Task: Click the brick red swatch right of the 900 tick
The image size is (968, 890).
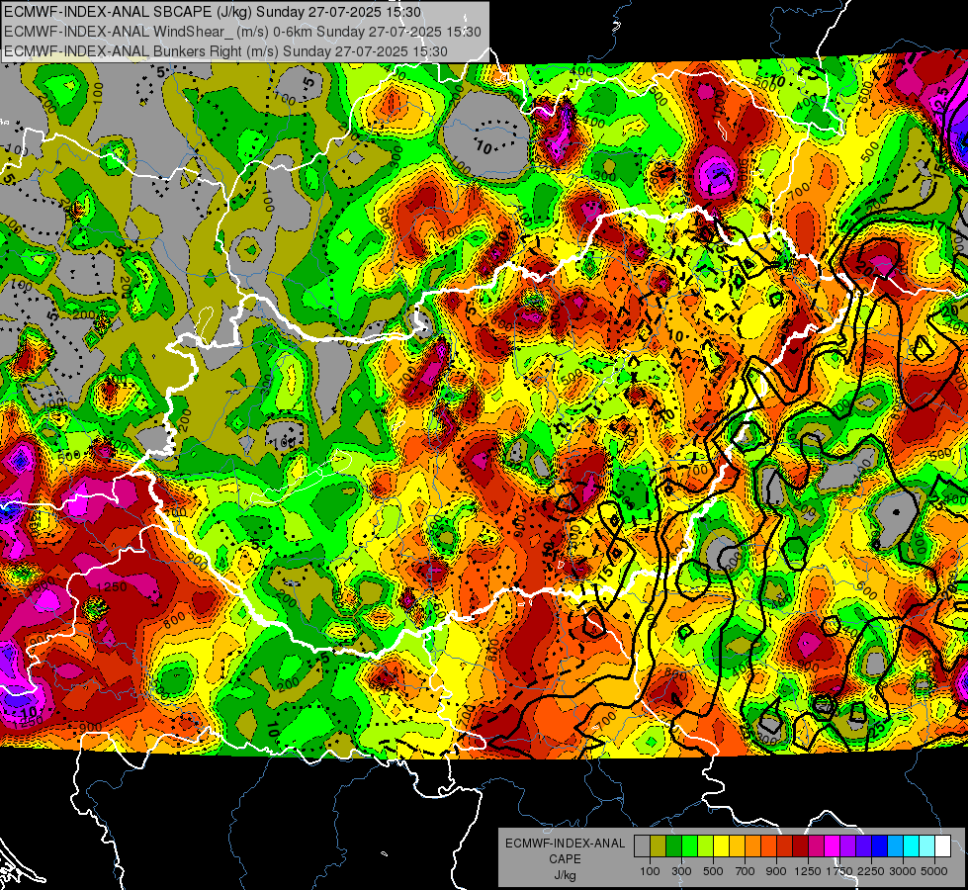Action: tap(785, 846)
